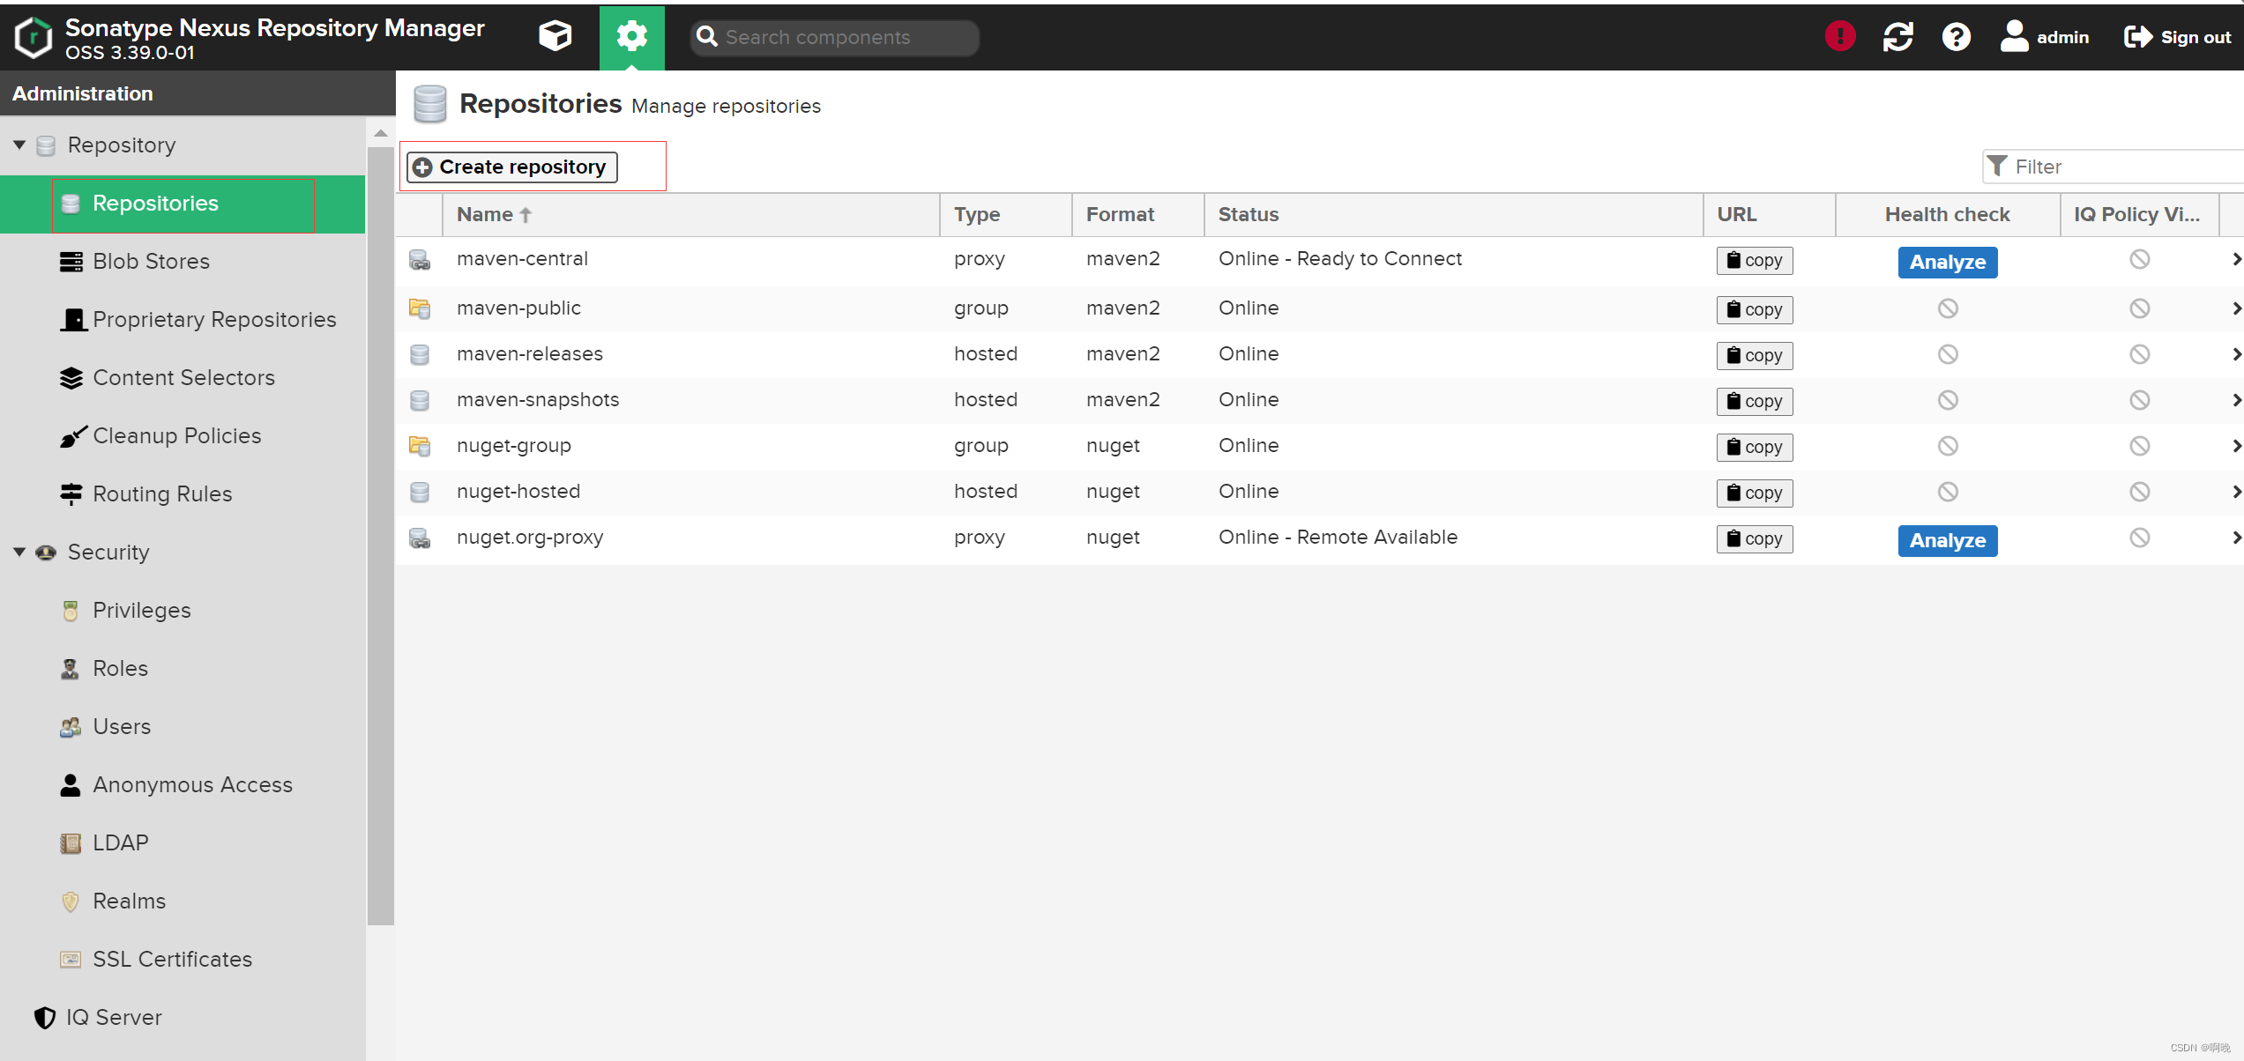
Task: Click the red system alert icon
Action: [1840, 36]
